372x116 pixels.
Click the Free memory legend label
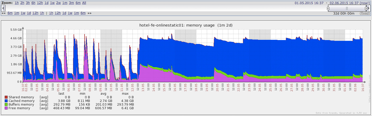(19, 108)
